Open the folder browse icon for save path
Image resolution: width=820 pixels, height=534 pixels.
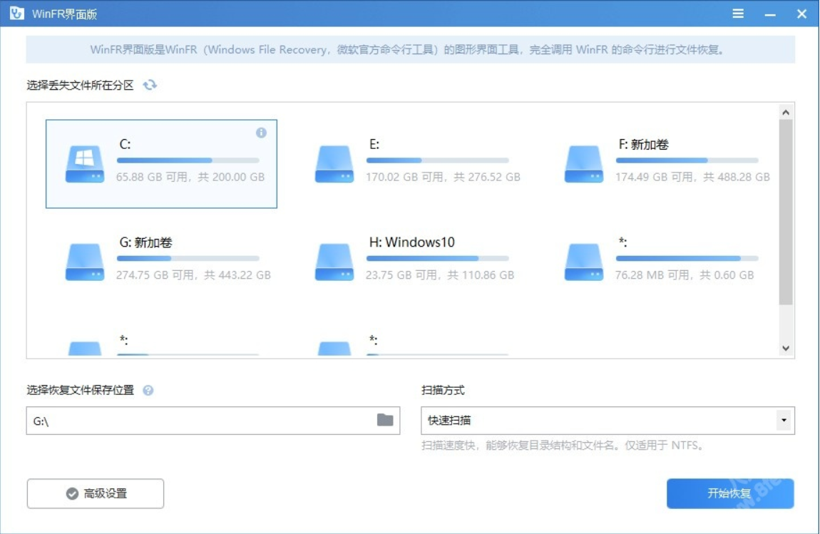tap(385, 420)
